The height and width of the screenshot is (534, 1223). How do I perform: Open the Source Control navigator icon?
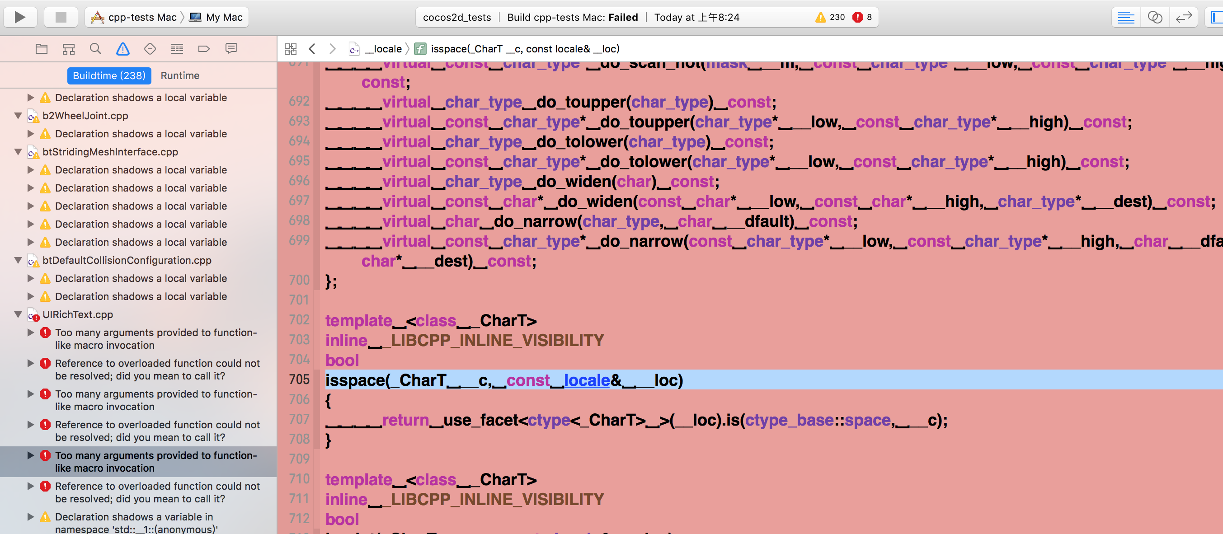pyautogui.click(x=68, y=49)
